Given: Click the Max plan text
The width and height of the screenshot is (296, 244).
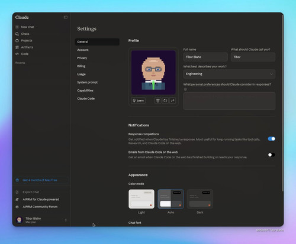Looking at the screenshot, I should (x=31, y=222).
